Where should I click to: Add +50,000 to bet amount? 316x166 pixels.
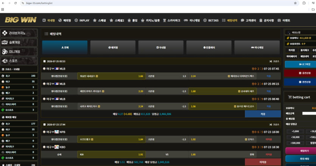click(295, 137)
